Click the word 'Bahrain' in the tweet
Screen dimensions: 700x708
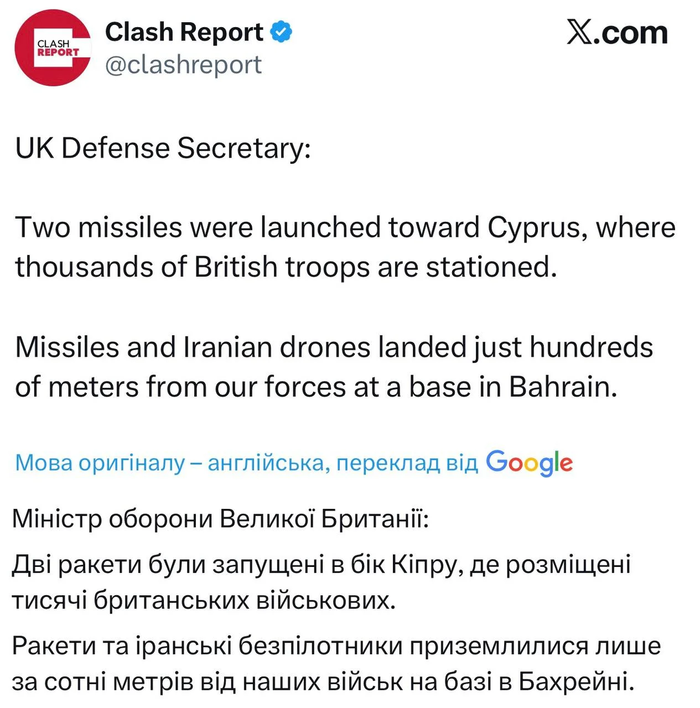(562, 387)
